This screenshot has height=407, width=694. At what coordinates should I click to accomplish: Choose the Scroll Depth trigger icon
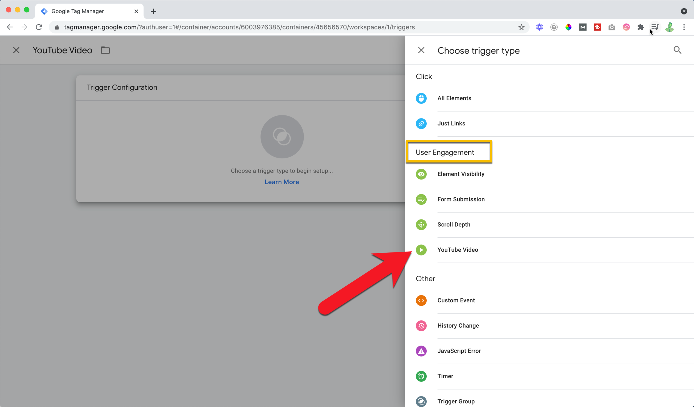(x=421, y=224)
